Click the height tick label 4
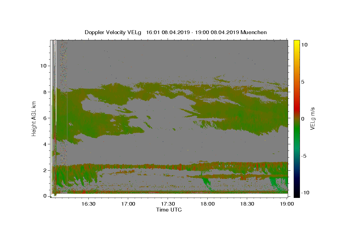 click(45, 144)
